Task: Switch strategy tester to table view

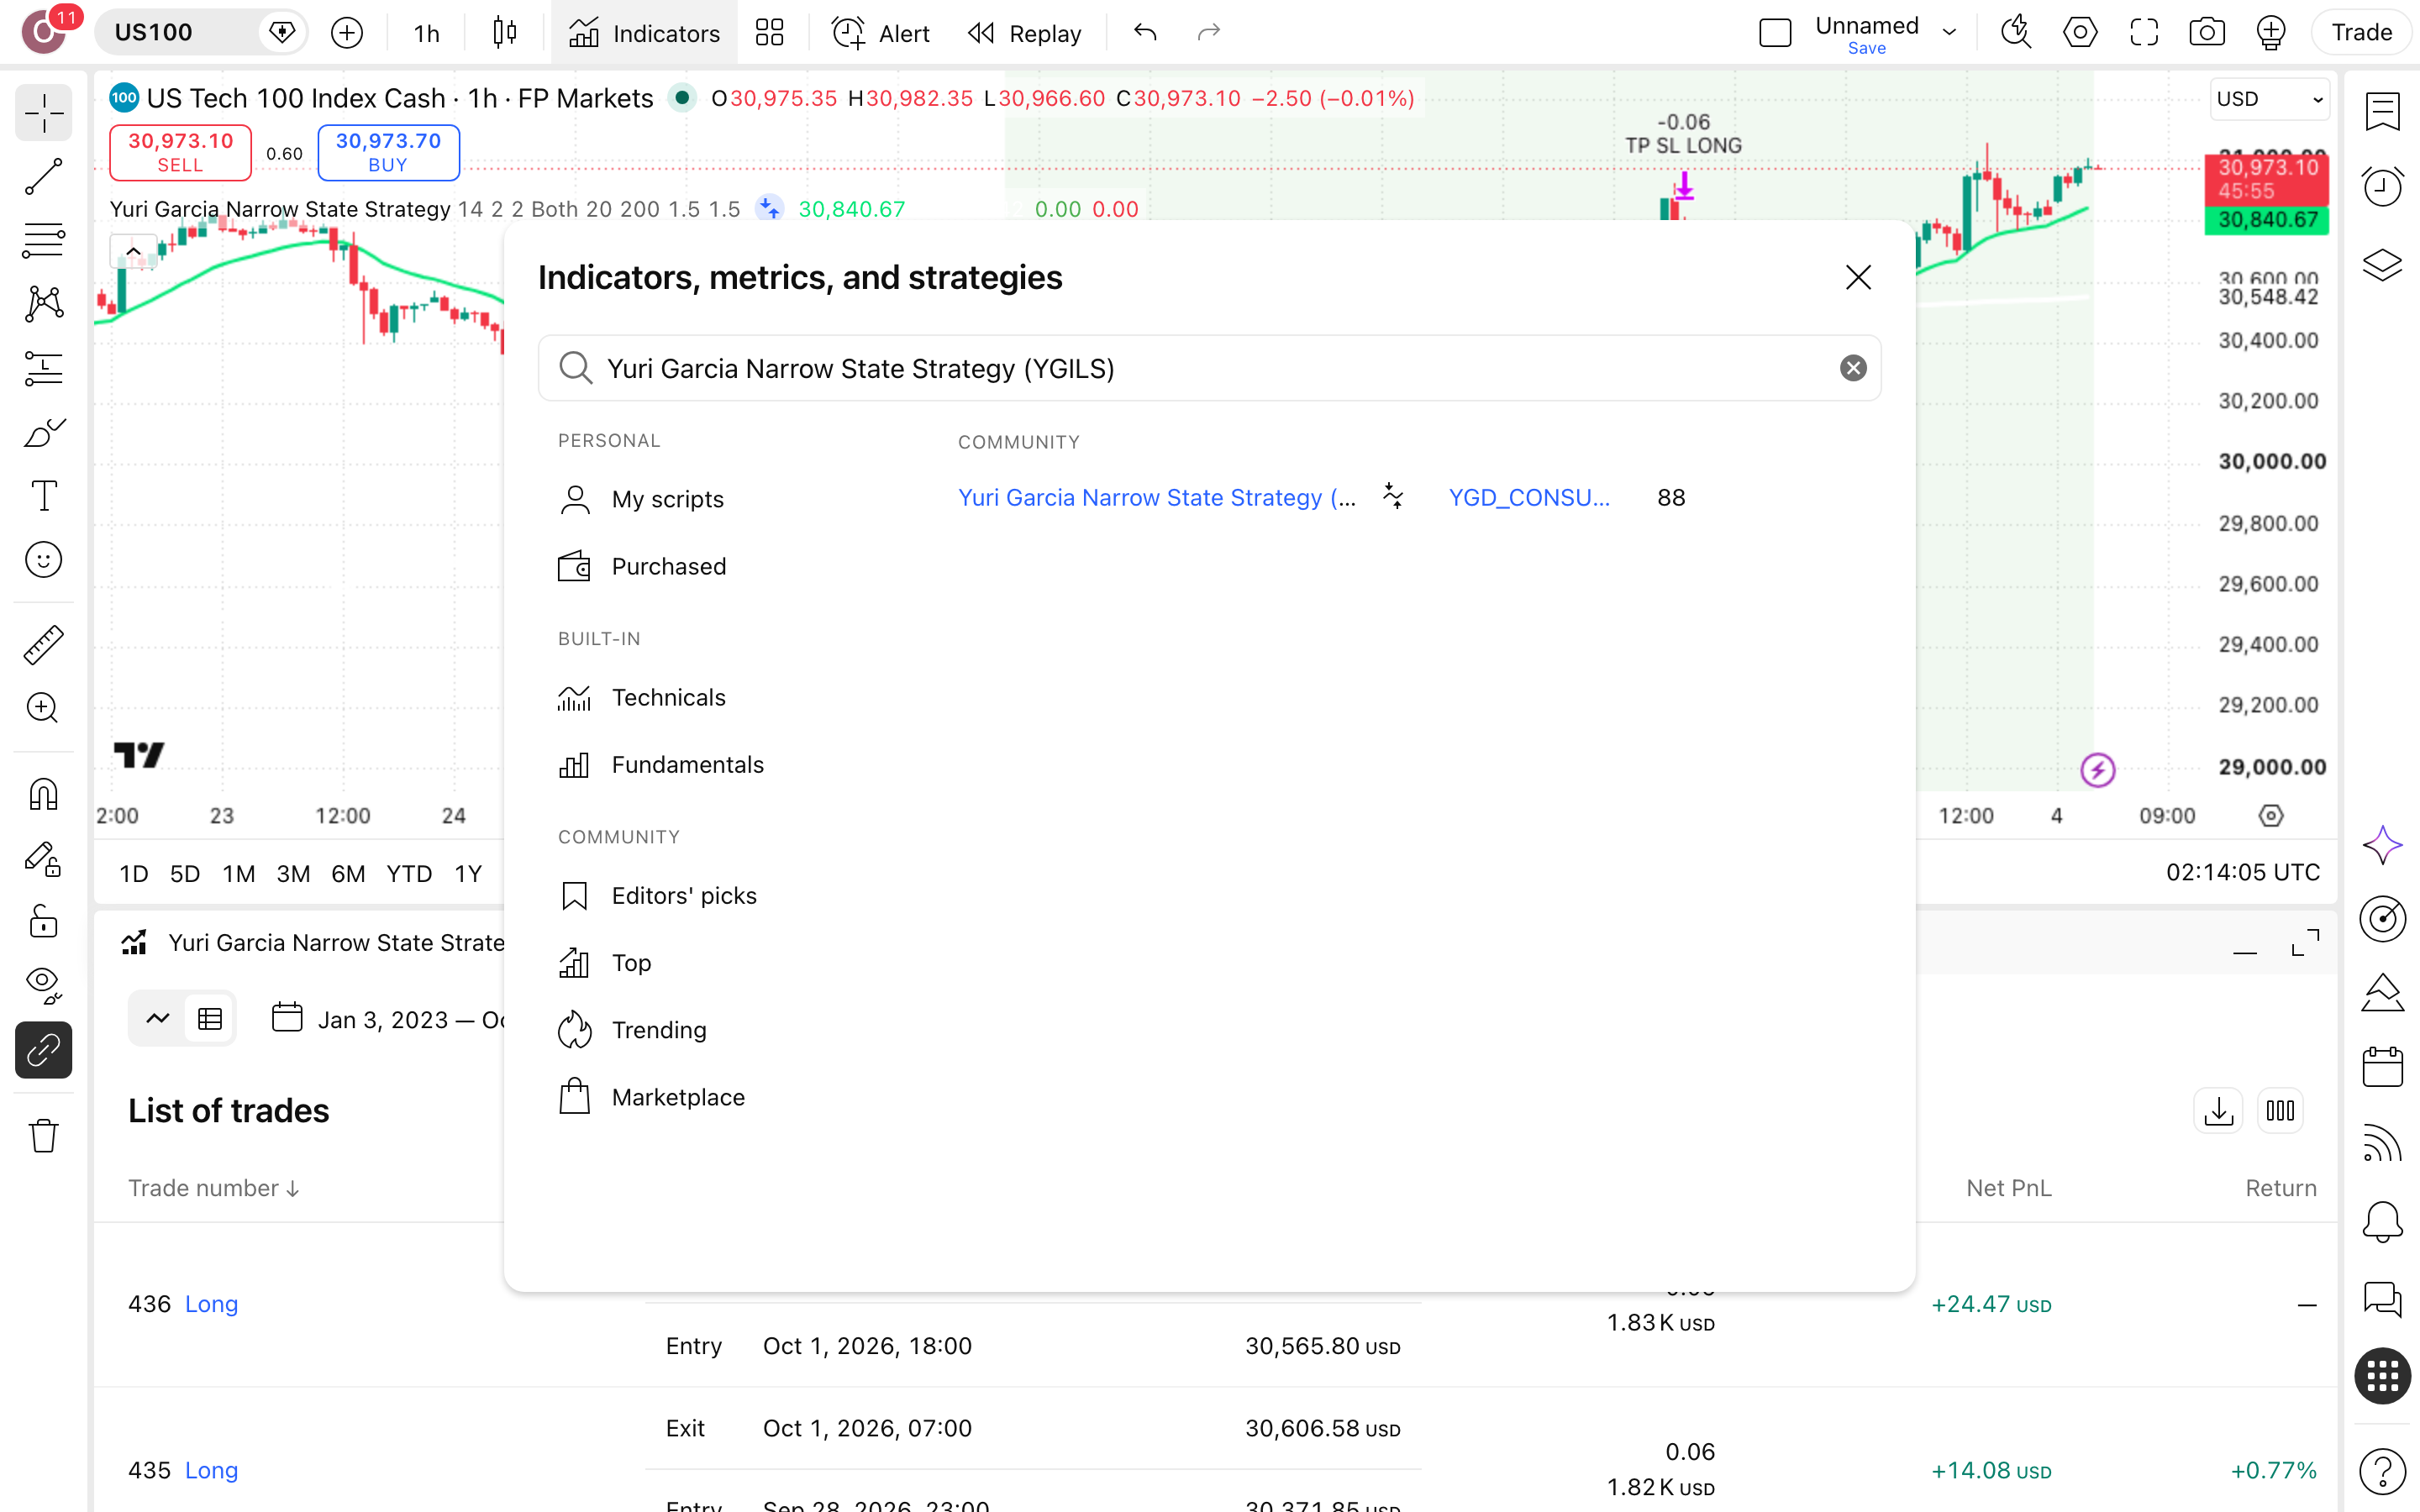Action: [x=210, y=1019]
